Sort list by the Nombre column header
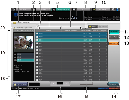The image size is (129, 100). click(x=48, y=31)
